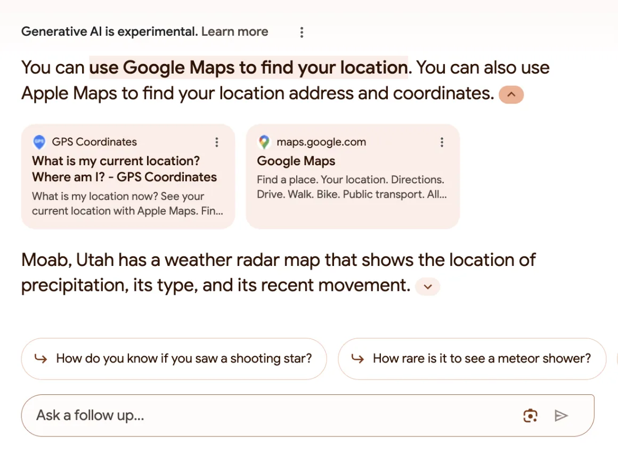Focus the Ask a follow up field
Viewport: 618px width, 453px height.
pyautogui.click(x=307, y=416)
